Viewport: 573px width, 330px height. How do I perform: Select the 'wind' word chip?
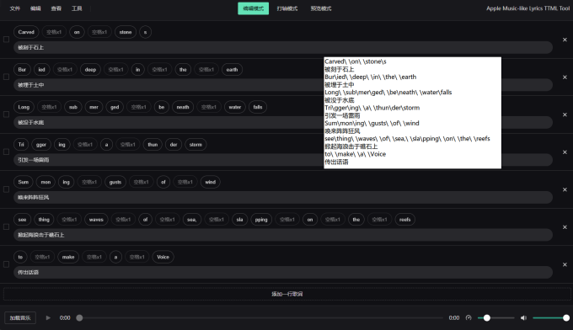click(x=210, y=182)
